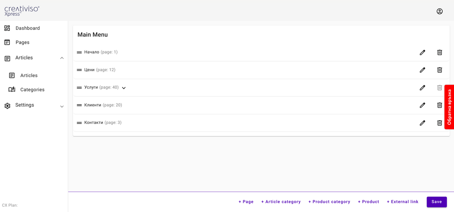454x212 pixels.
Task: Click the pencil icon for Цени
Action: coord(422,70)
